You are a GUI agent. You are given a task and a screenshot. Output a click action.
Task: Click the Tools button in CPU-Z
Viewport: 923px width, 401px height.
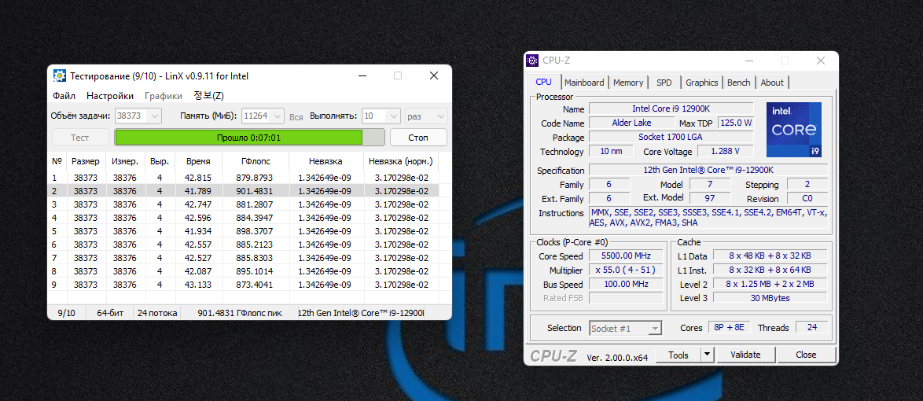click(678, 355)
